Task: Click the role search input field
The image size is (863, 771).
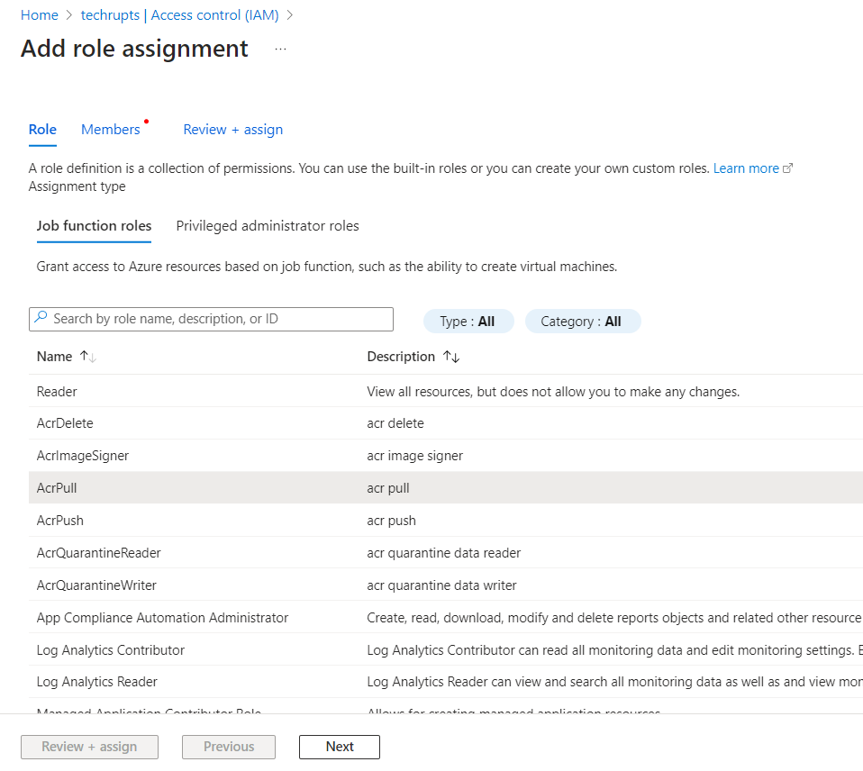Action: point(216,319)
